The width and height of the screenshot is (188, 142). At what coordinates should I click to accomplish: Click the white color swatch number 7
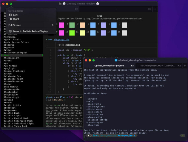tap(124, 25)
